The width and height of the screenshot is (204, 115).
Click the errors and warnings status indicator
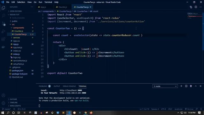point(21,109)
